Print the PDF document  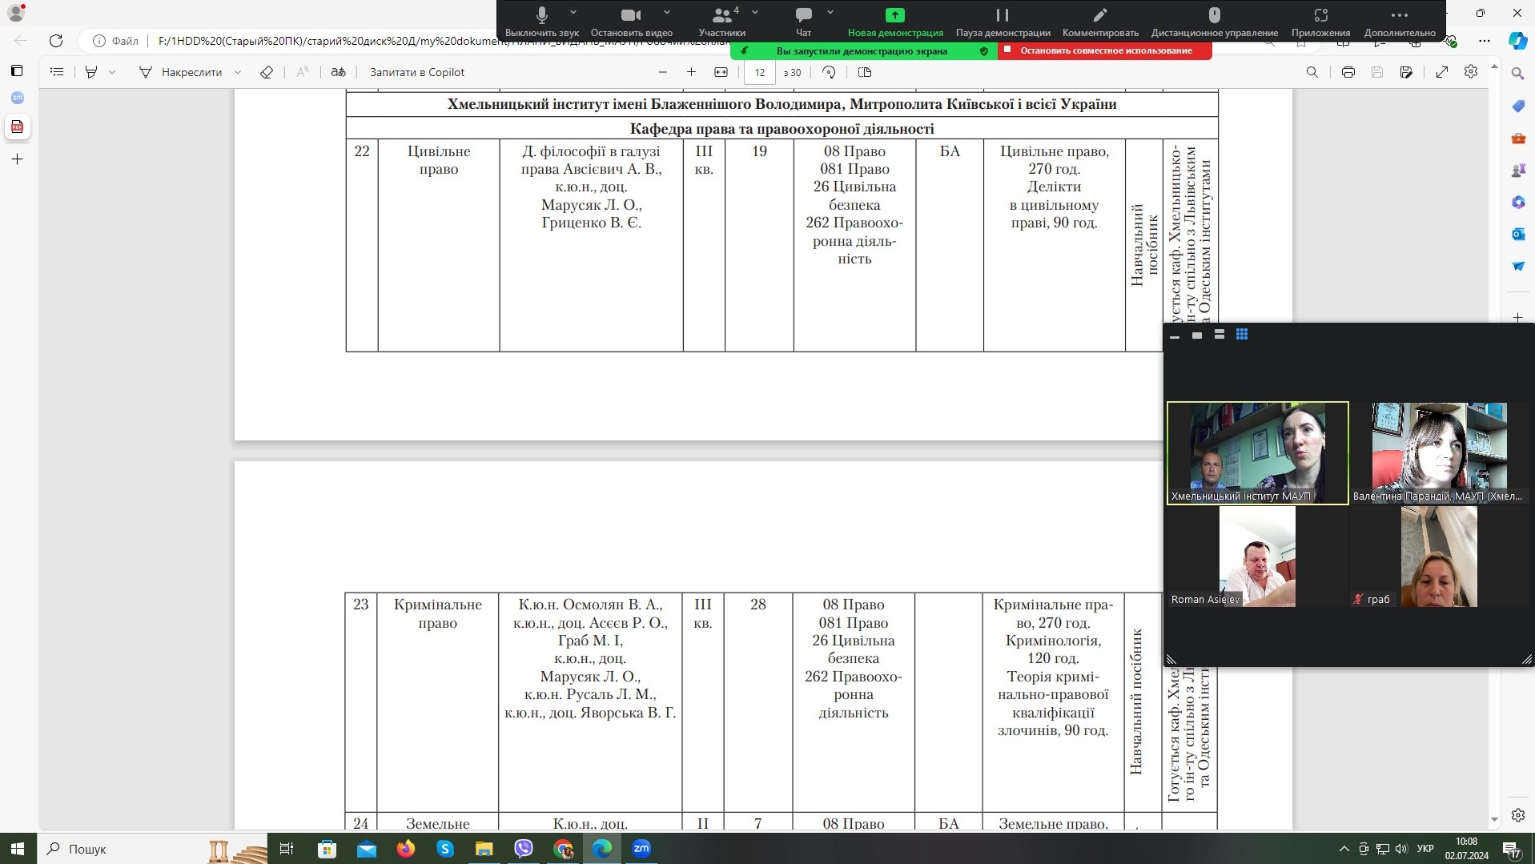tap(1348, 72)
